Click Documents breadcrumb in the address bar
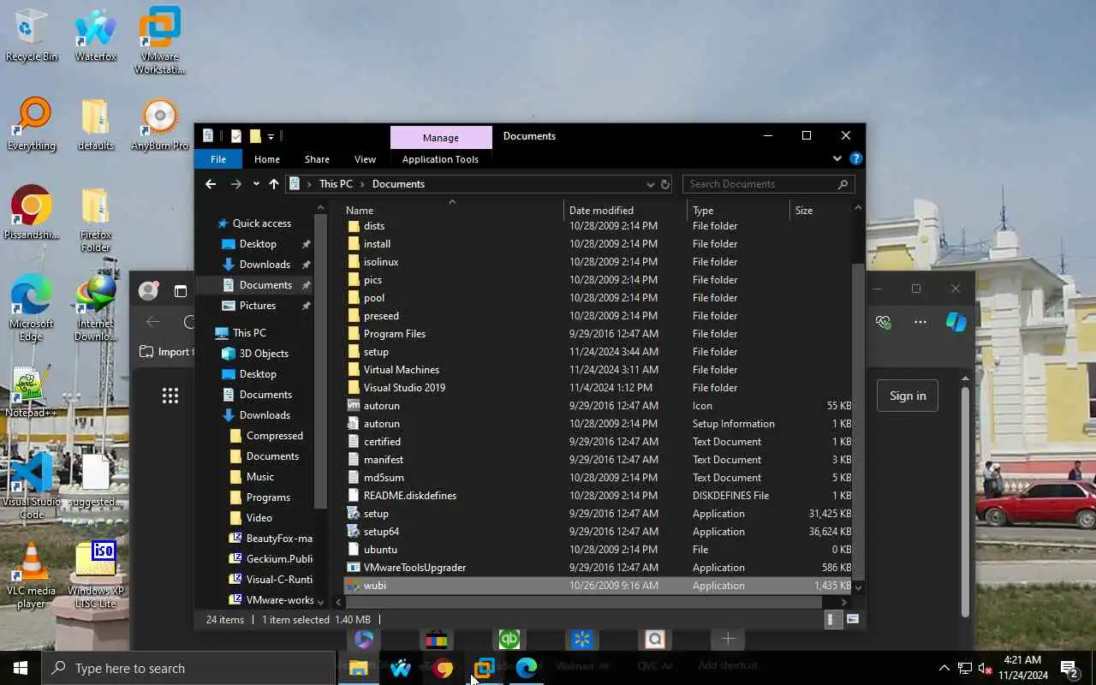Image resolution: width=1096 pixels, height=685 pixels. (x=398, y=184)
